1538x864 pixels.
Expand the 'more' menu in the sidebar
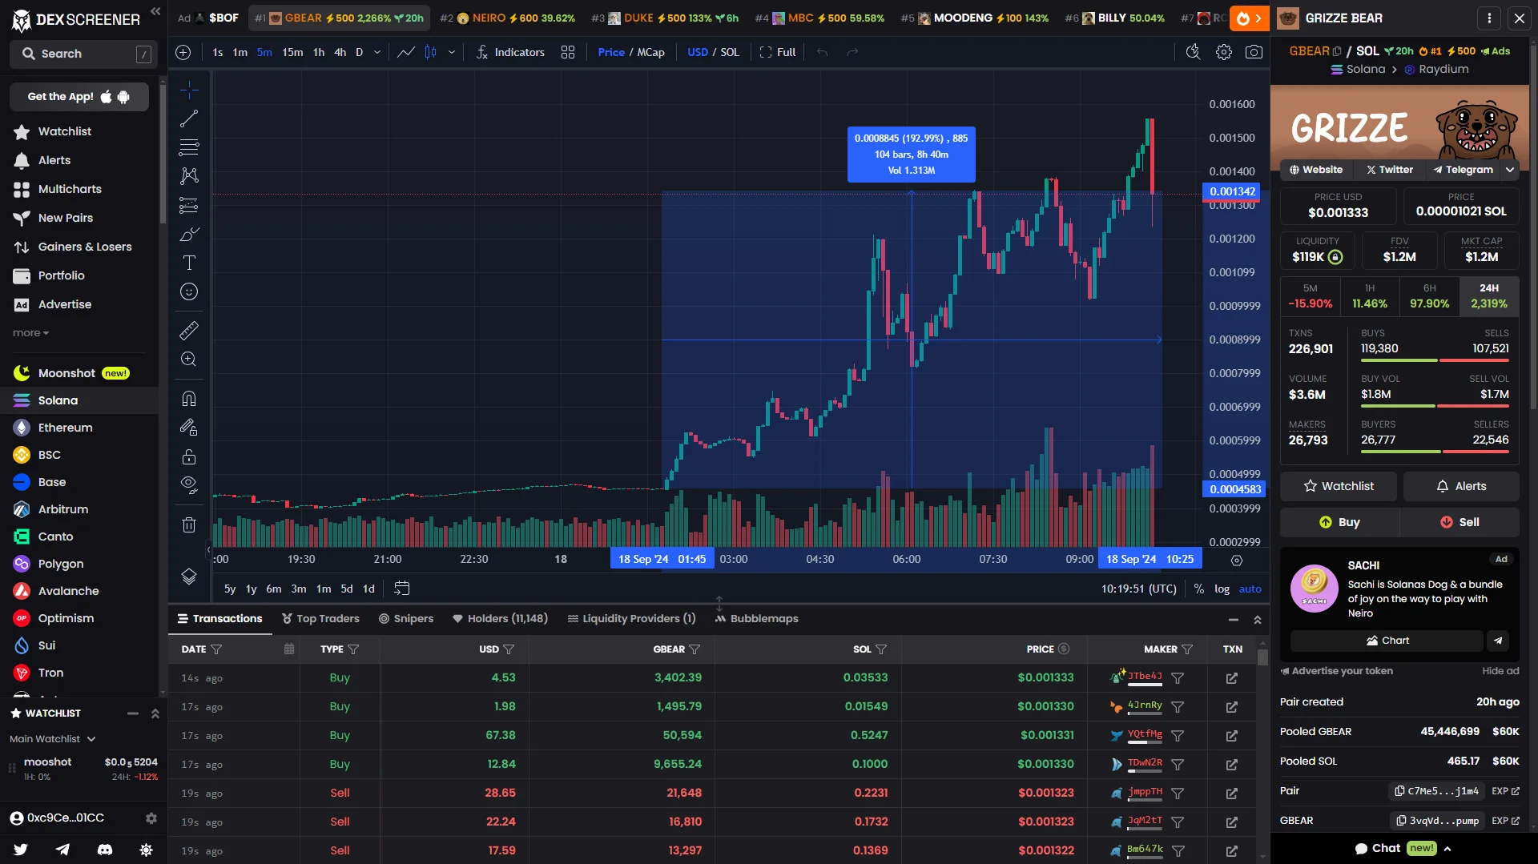pos(30,332)
